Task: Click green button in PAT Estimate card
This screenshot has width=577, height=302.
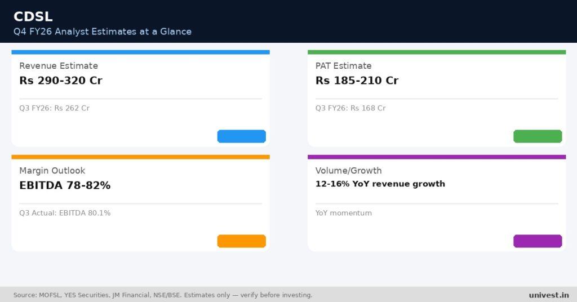Action: pos(538,136)
